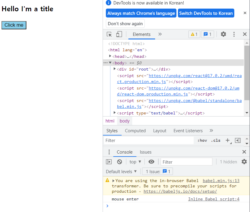Viewport: 250px width, 212px height.
Task: Clear the console with the ban icon
Action: (x=120, y=162)
